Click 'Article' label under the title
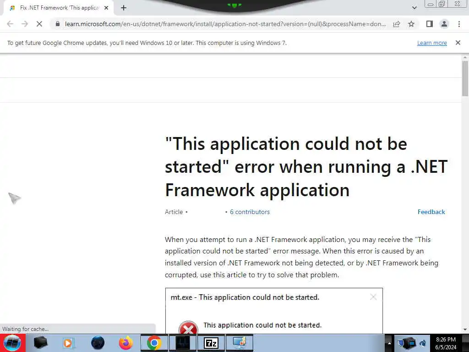The image size is (469, 352). click(x=174, y=212)
